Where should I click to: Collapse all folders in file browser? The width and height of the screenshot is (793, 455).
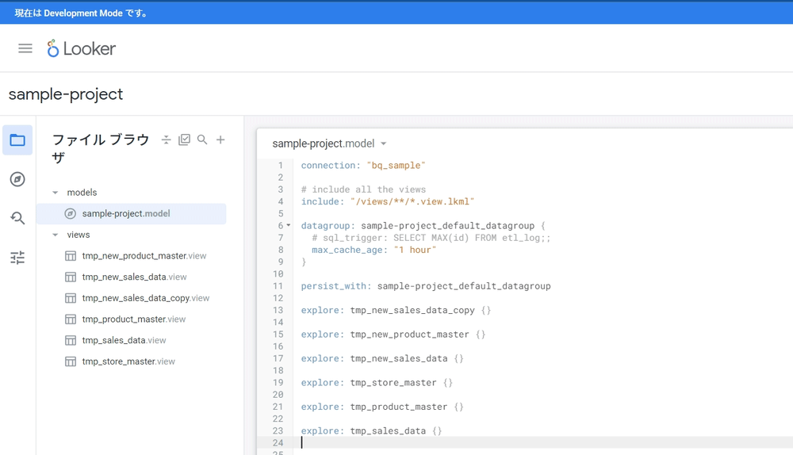166,140
